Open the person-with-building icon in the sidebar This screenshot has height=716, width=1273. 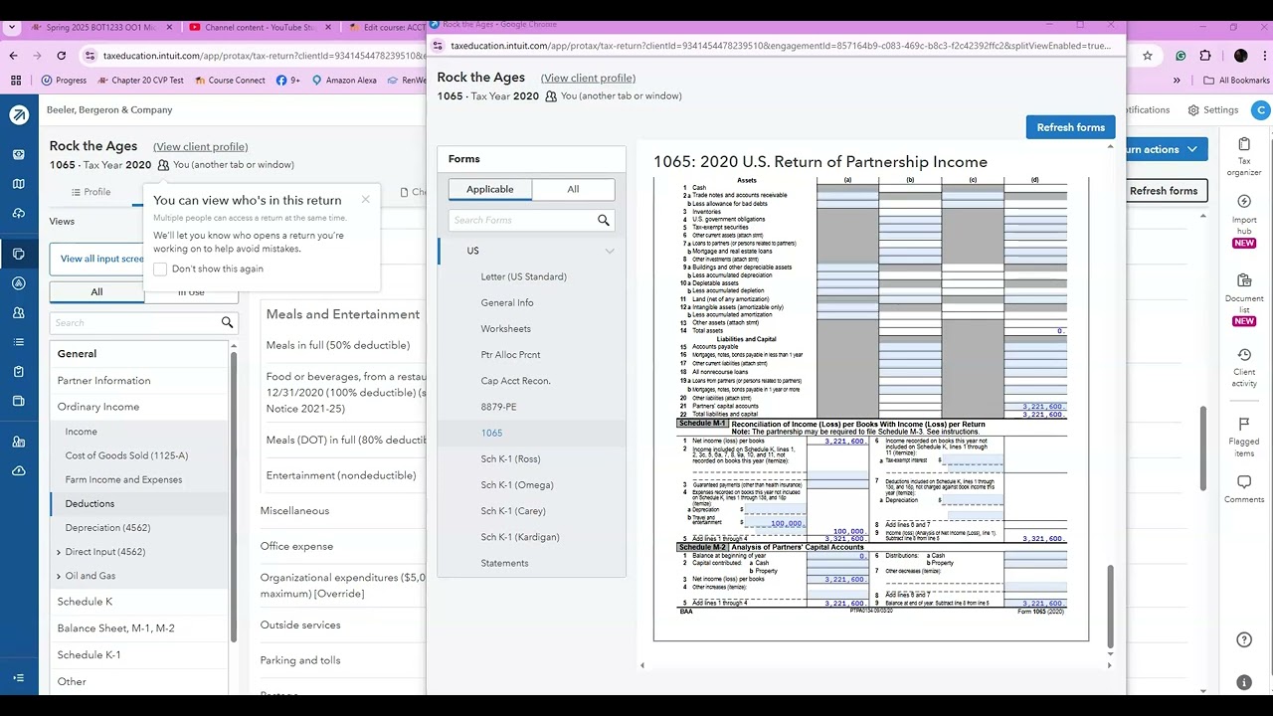coord(19,442)
